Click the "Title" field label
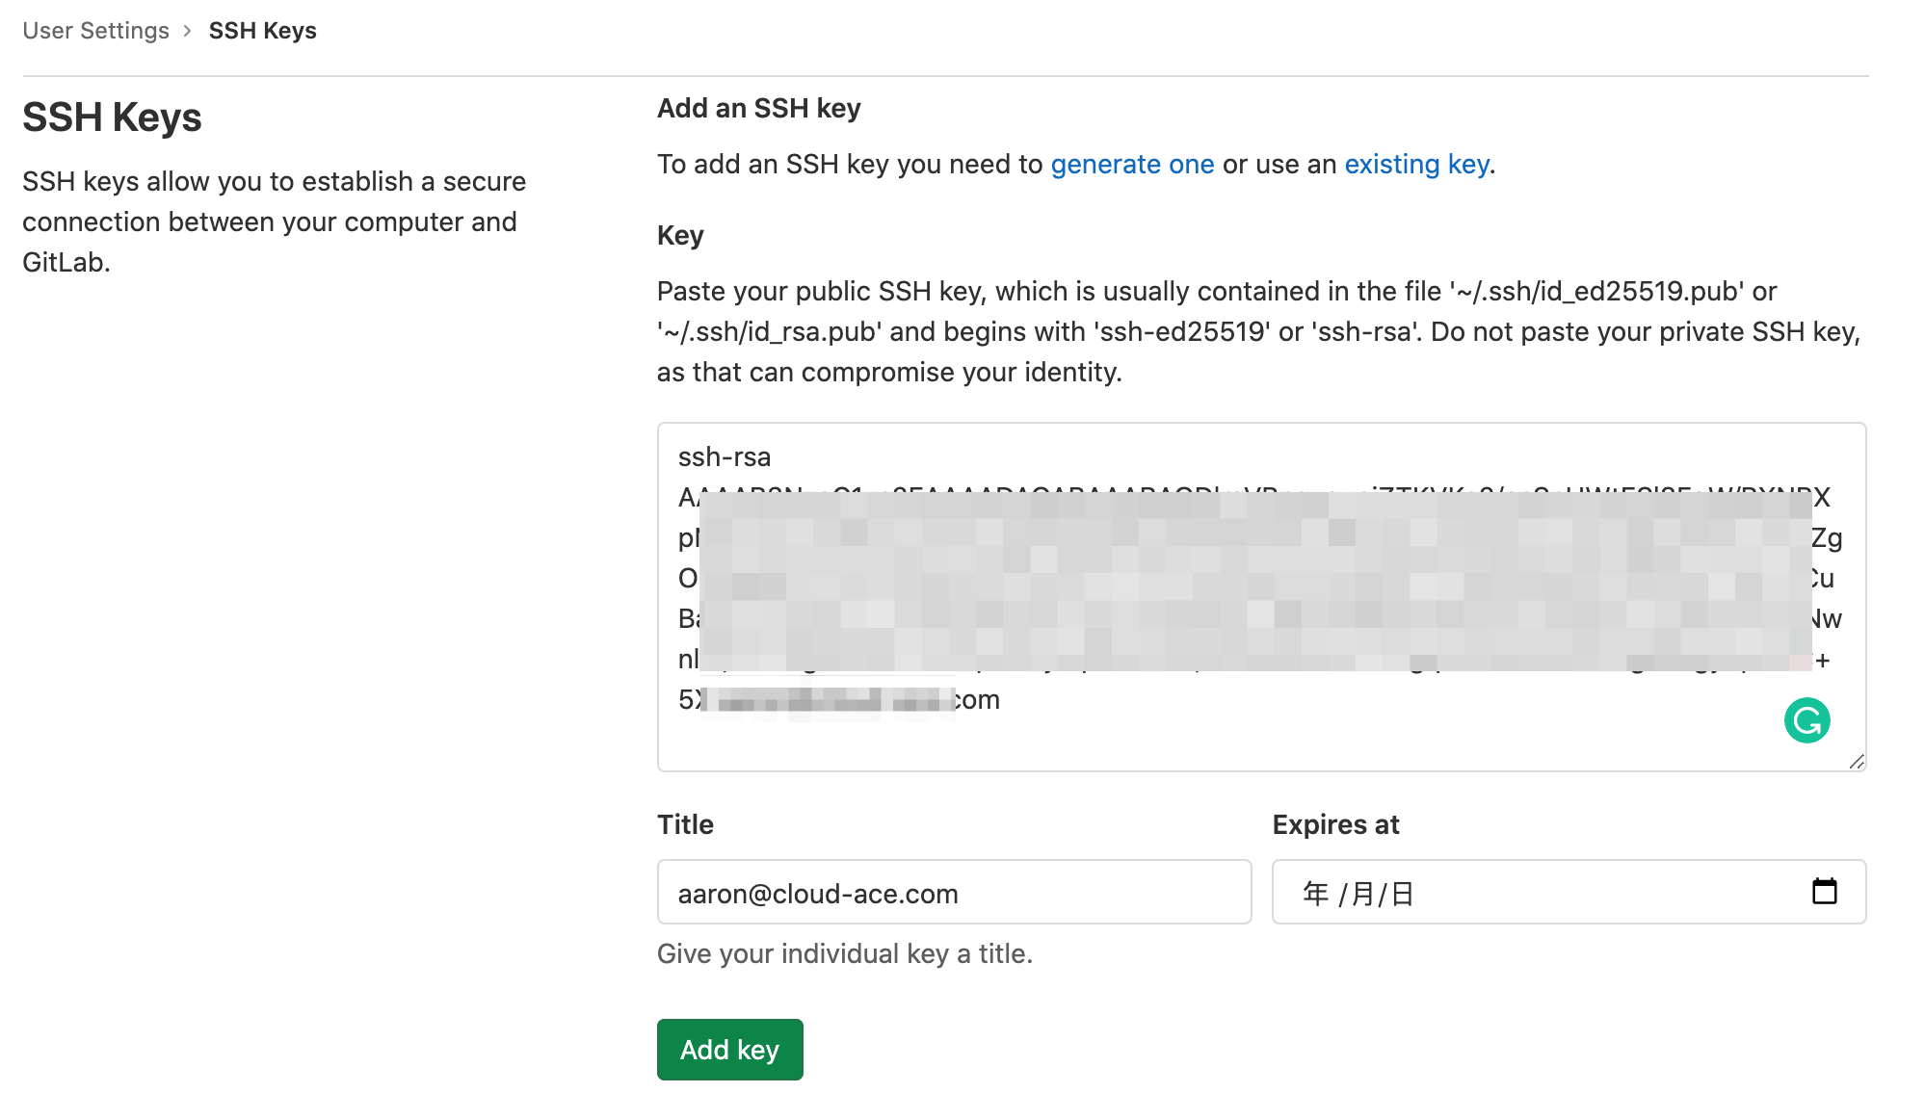This screenshot has height=1119, width=1925. click(685, 825)
